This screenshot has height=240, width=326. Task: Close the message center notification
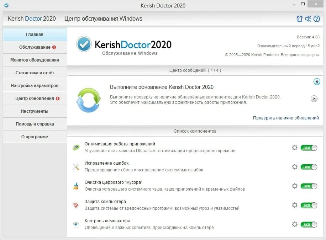point(317,82)
